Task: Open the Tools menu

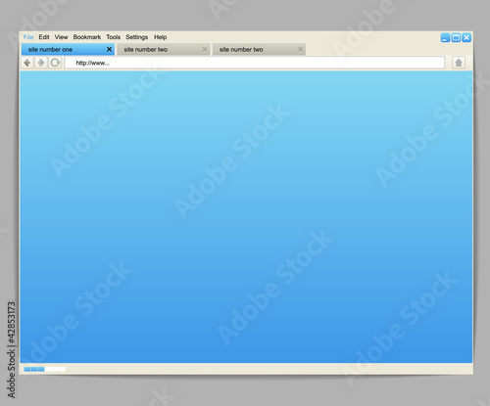Action: [113, 37]
